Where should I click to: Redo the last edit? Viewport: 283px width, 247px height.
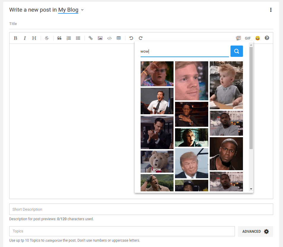click(x=141, y=38)
